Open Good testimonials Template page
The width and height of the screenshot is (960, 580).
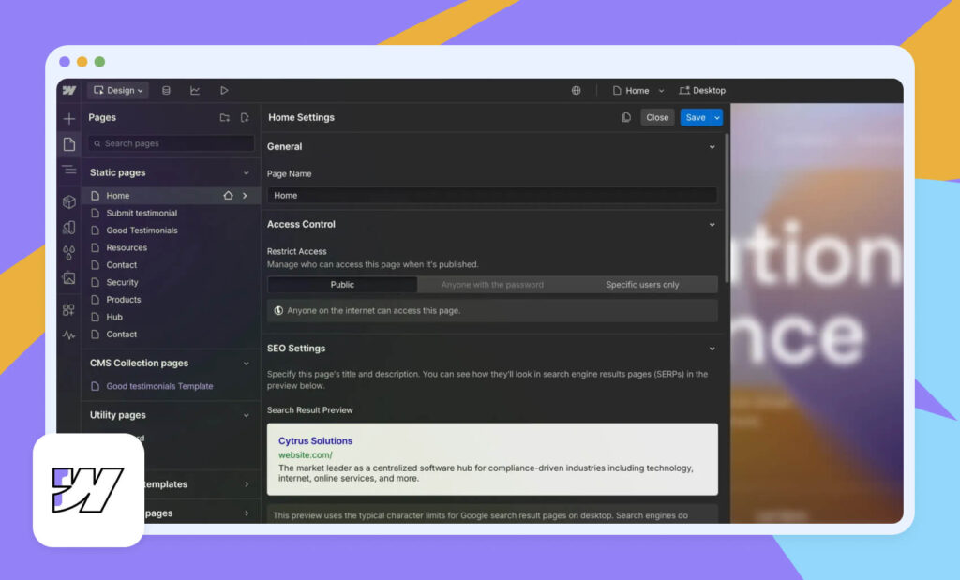[x=159, y=386]
